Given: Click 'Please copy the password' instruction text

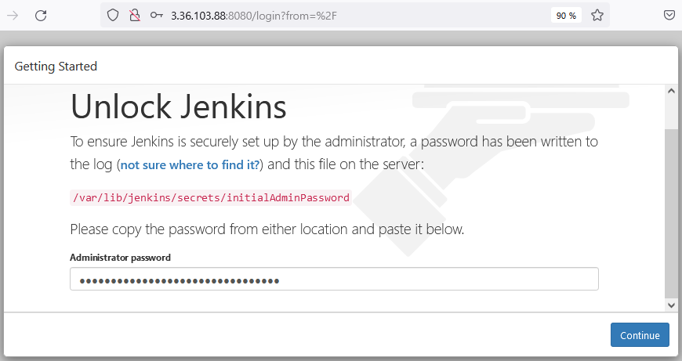Looking at the screenshot, I should (x=267, y=229).
